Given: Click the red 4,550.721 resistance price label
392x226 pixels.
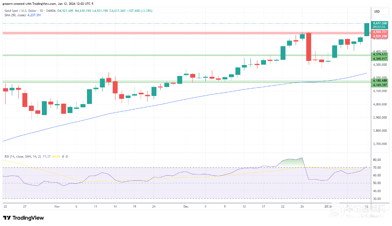Looking at the screenshot, I should click(379, 32).
